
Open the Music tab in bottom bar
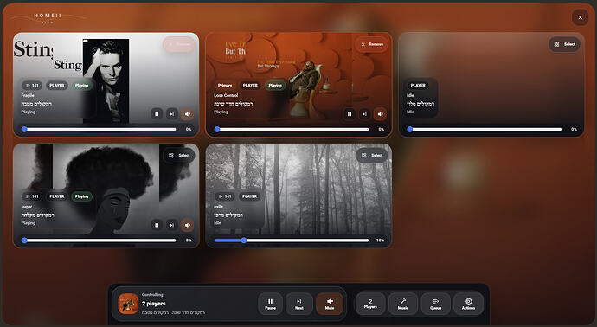[403, 304]
